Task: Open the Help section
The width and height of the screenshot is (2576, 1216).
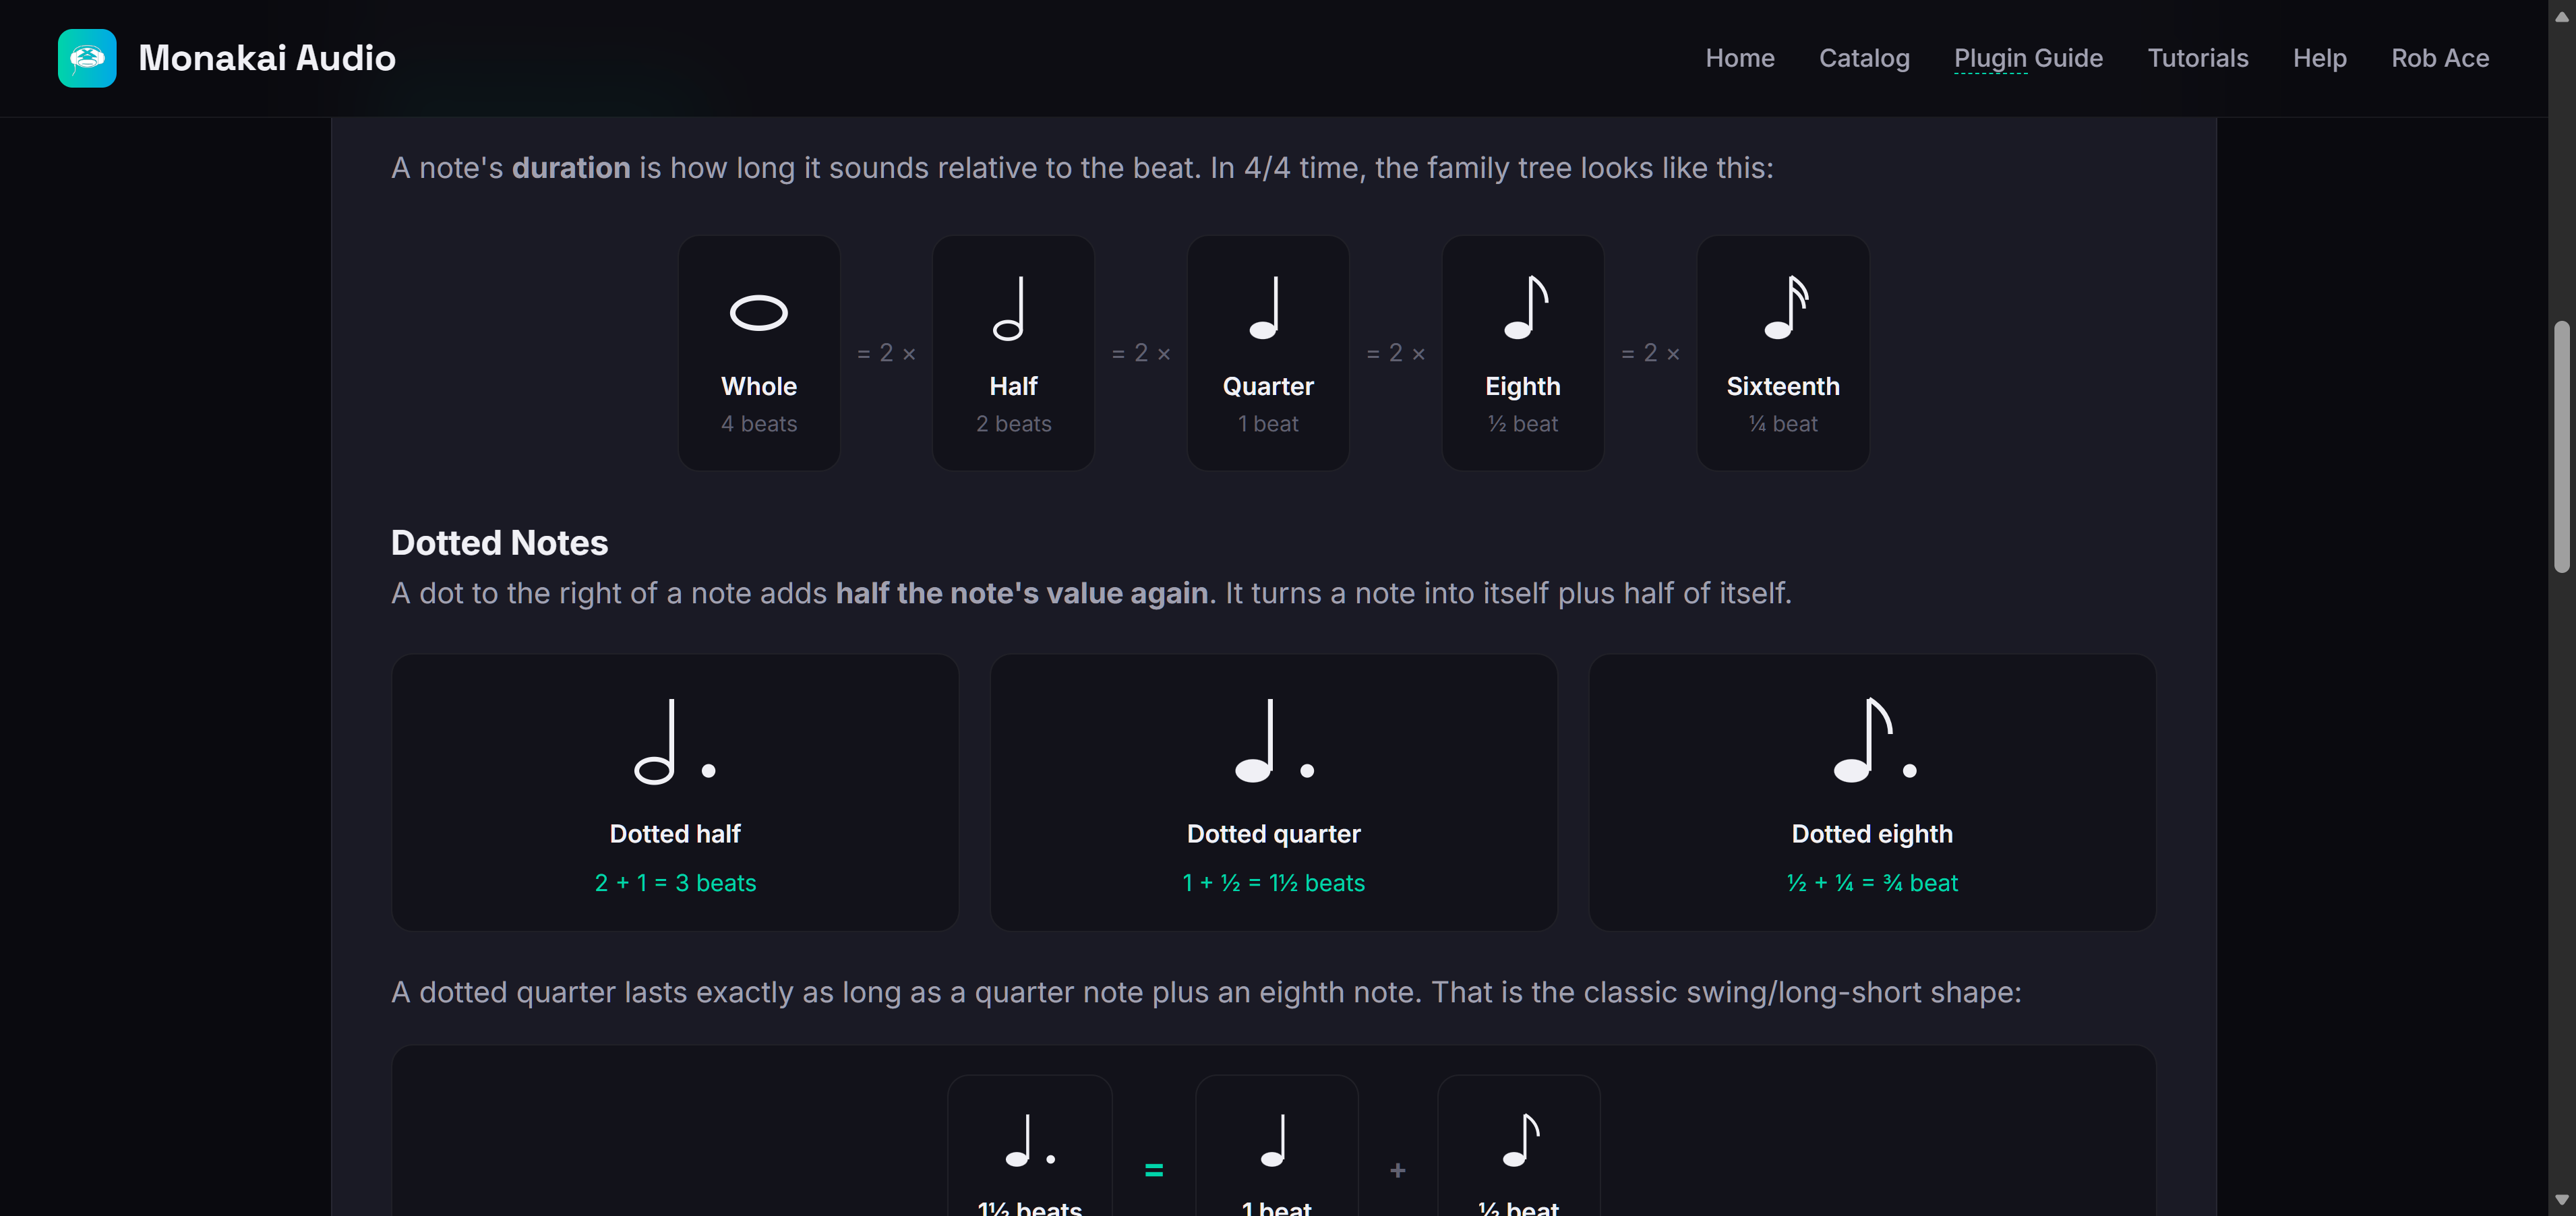Action: (x=2320, y=58)
